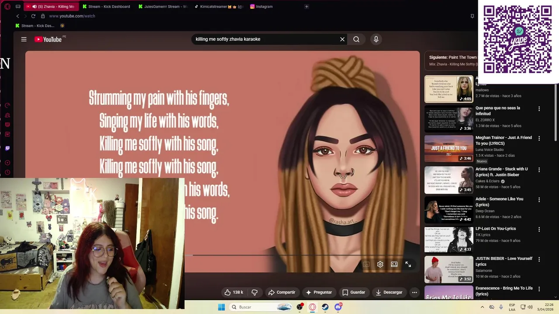Open options for LP-Lost On You-Lyrics

[x=539, y=229]
